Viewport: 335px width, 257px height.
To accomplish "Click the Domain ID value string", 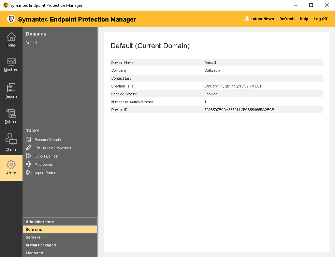I will [239, 110].
